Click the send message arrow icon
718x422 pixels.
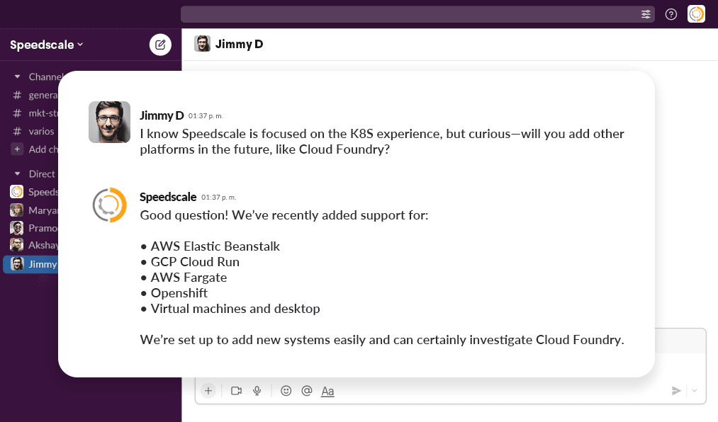click(676, 391)
